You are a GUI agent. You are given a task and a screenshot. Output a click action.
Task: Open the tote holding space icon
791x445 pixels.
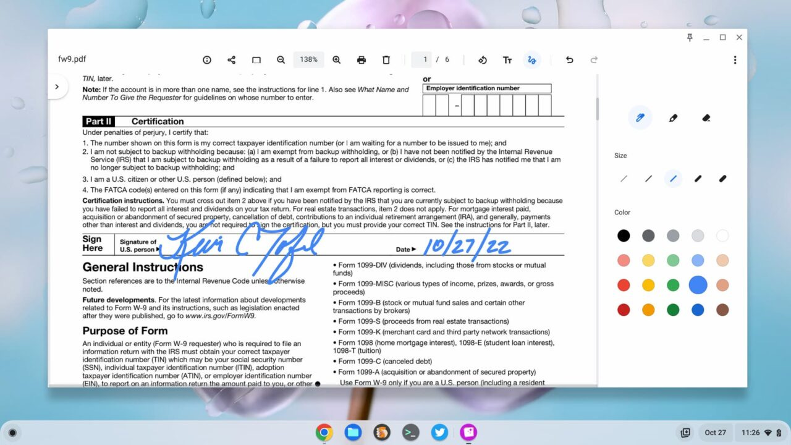(685, 433)
